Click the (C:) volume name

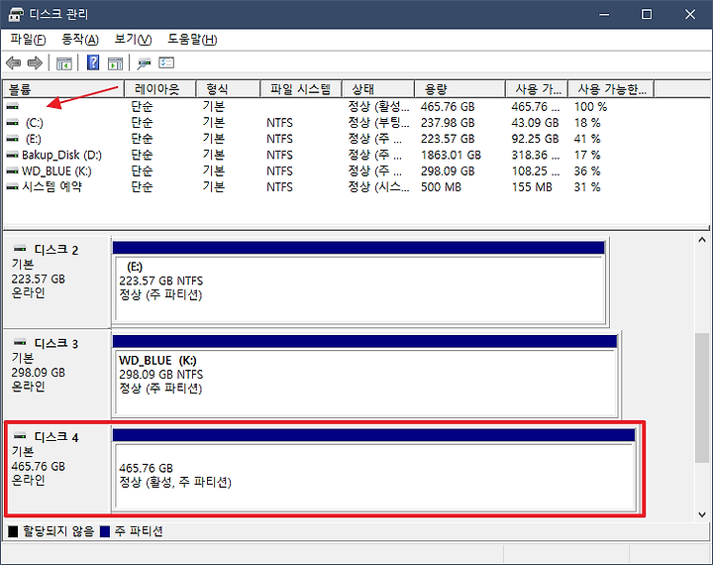(34, 123)
